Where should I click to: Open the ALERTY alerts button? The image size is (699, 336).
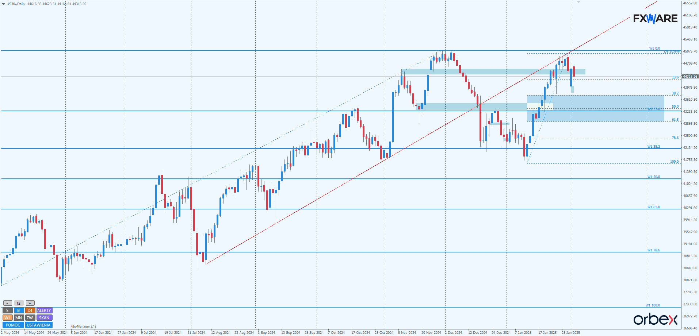click(x=44, y=310)
